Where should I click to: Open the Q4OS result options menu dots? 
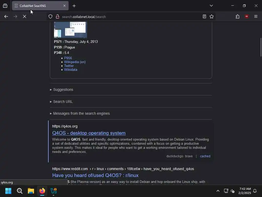[x=196, y=156]
